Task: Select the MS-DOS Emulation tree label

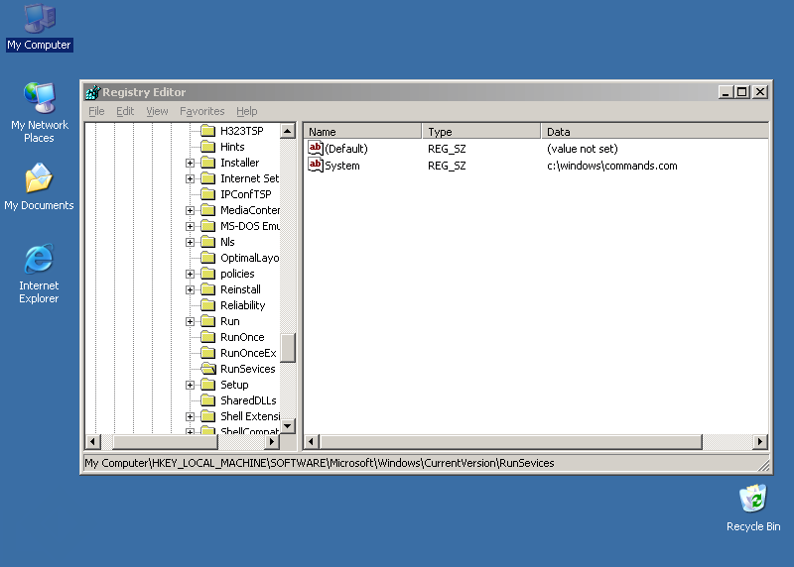Action: pos(250,226)
